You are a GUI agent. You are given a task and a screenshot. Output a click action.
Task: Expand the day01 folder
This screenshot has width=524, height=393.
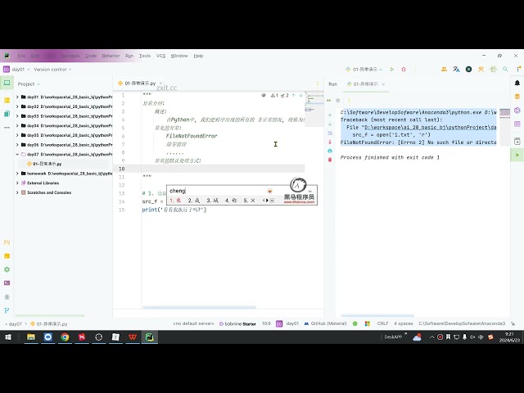[17, 97]
